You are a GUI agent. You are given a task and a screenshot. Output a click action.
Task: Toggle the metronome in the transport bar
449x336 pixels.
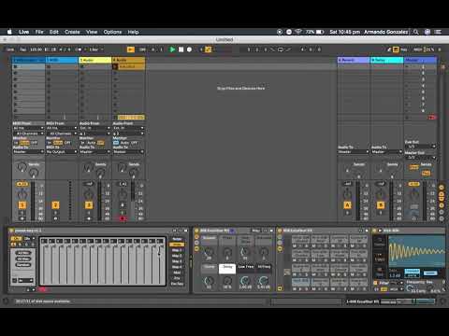pyautogui.click(x=79, y=49)
